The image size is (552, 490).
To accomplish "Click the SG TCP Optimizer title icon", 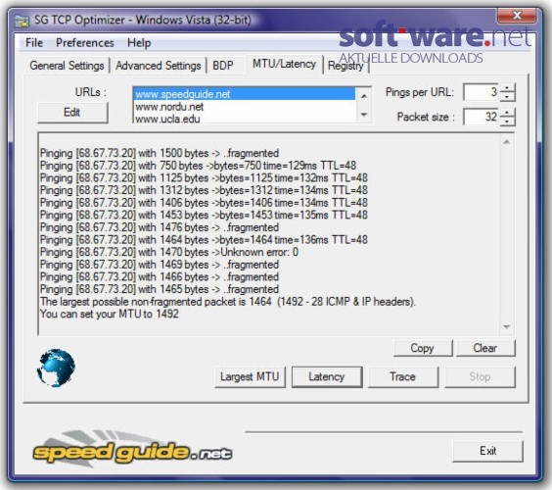I will point(22,21).
